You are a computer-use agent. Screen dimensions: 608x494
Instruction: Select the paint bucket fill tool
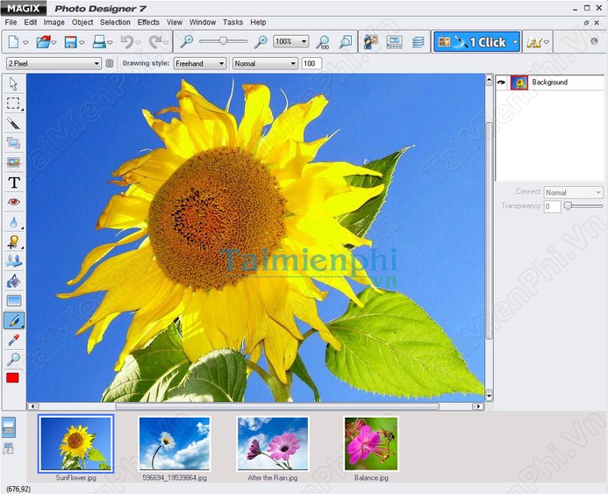(13, 281)
